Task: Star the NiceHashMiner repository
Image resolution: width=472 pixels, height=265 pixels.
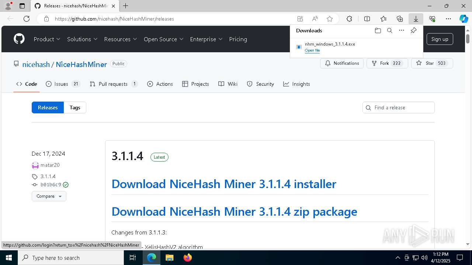Action: coord(432,63)
